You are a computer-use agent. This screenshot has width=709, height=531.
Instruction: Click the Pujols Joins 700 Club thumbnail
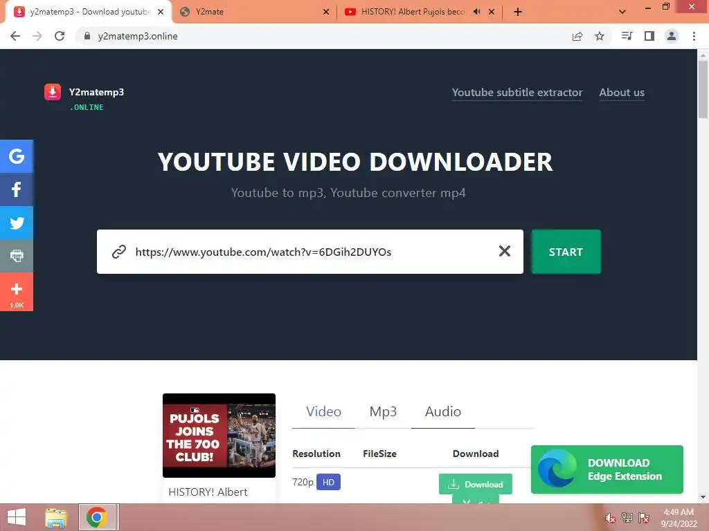pos(219,436)
